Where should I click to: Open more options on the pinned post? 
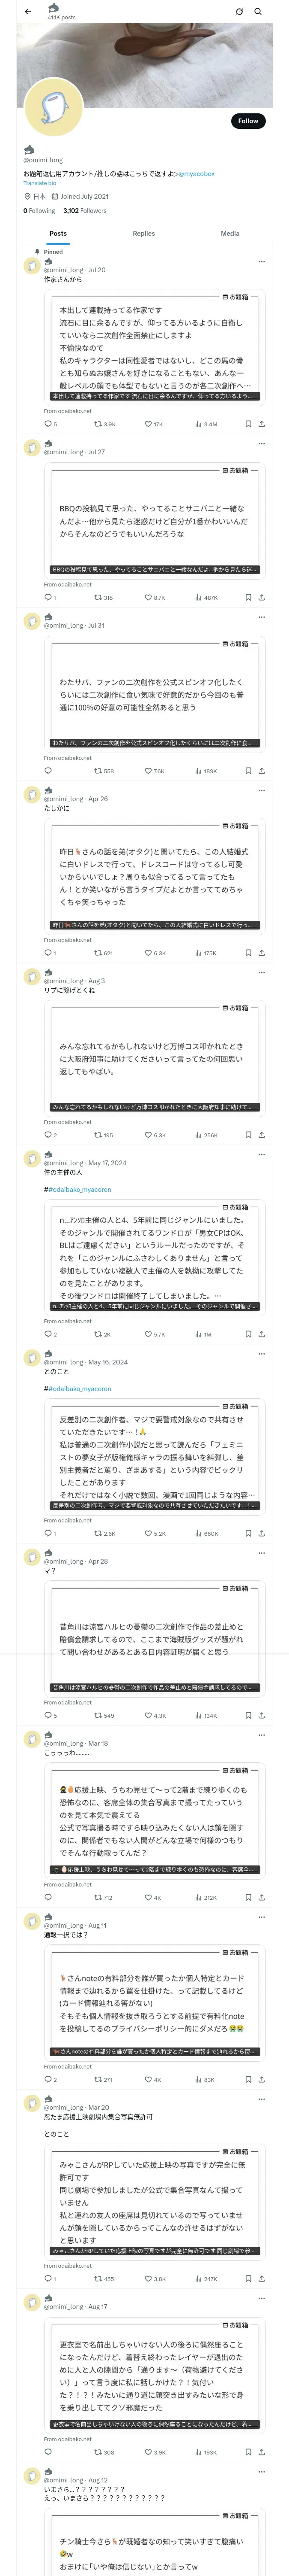[261, 262]
